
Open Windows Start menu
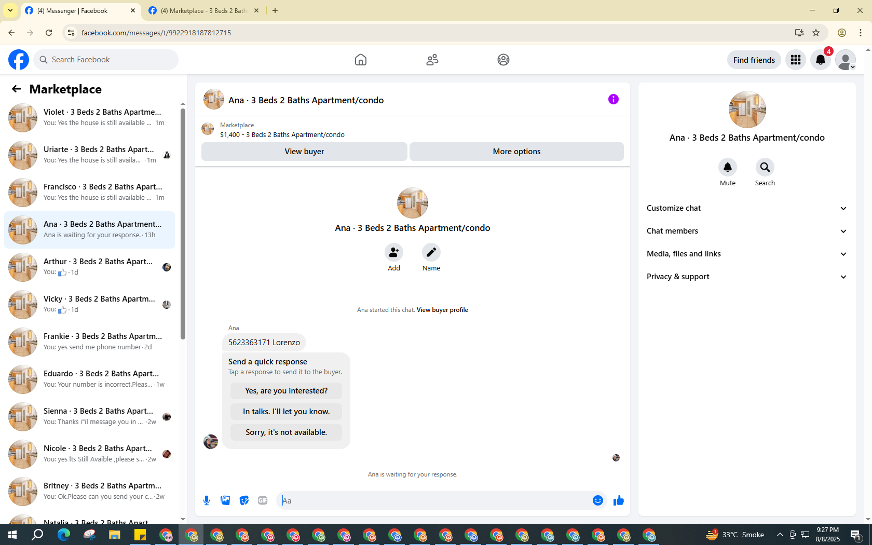12,535
